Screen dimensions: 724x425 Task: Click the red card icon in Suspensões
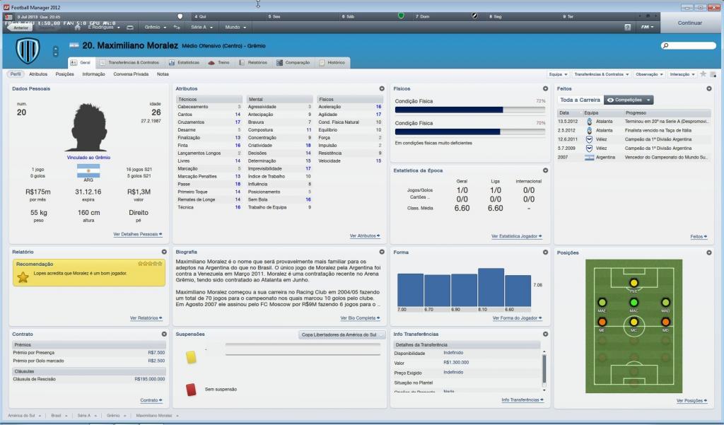(x=191, y=390)
